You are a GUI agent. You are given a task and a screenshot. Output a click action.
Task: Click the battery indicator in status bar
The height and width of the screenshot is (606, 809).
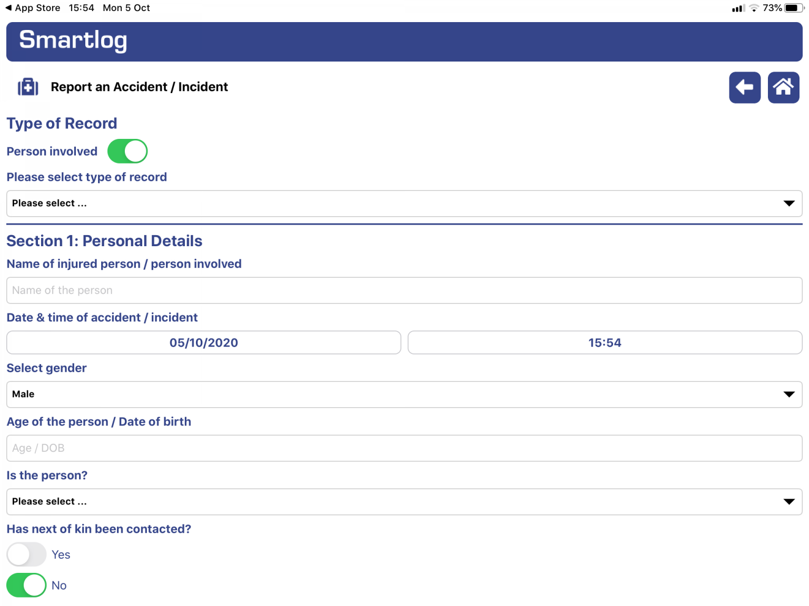792,7
